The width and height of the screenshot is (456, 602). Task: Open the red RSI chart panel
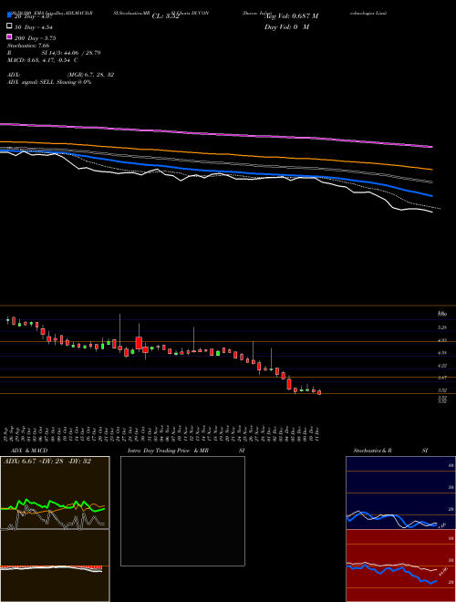tap(400, 566)
